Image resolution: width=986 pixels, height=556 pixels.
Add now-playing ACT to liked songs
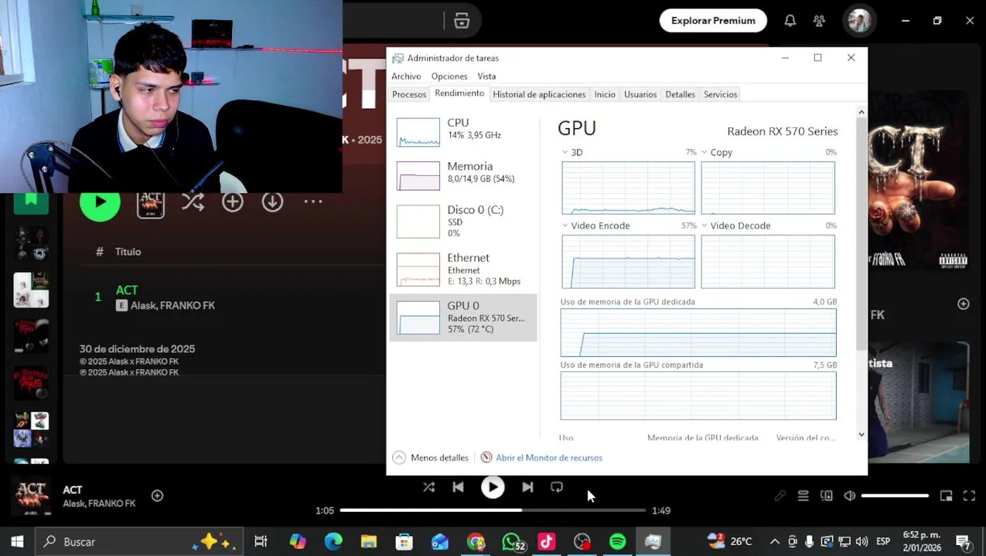pos(157,496)
